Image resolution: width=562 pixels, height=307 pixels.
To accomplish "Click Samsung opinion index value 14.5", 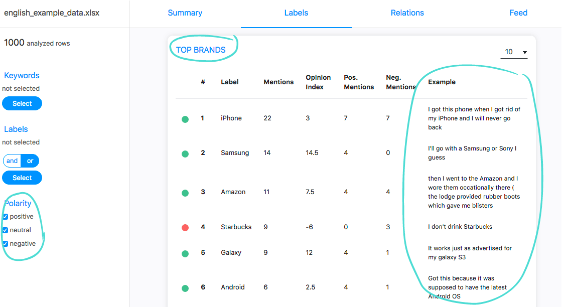I will point(312,152).
